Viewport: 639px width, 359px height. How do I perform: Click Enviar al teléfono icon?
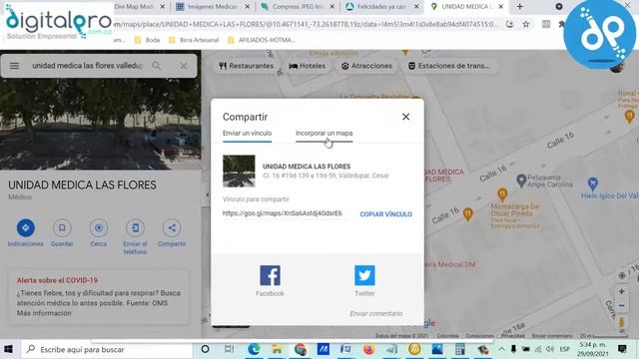click(136, 228)
